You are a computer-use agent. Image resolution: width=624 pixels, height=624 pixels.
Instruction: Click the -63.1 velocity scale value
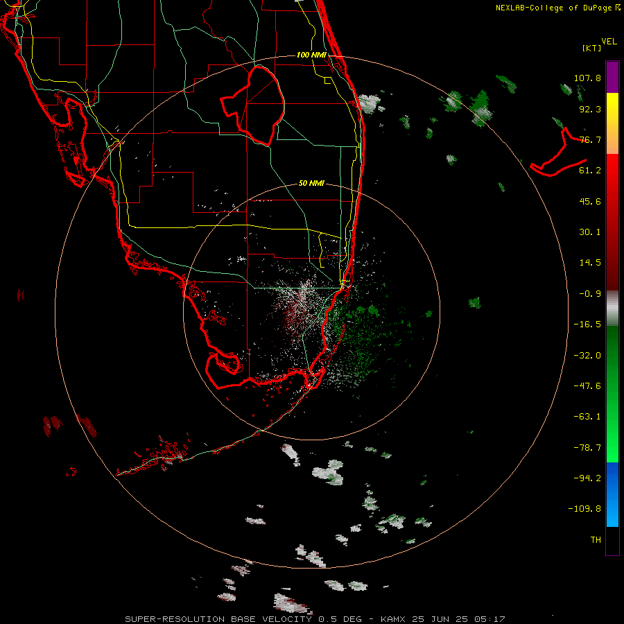587,417
